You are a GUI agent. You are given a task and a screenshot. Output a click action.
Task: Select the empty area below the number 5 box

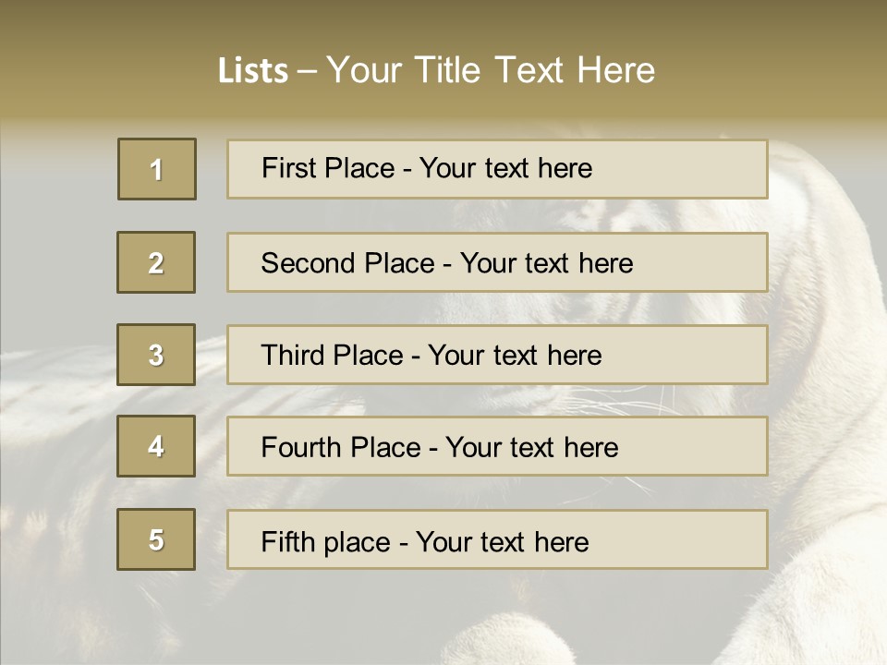[156, 616]
